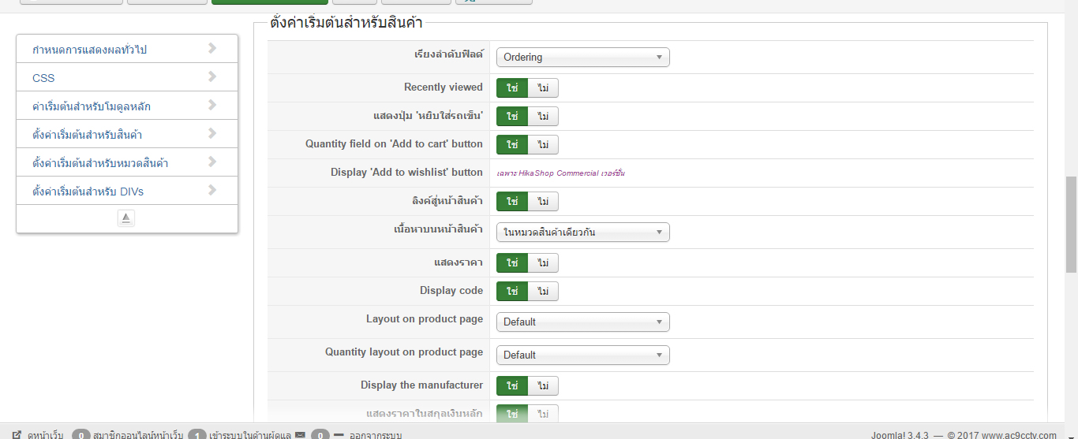Set ลิงค์สู่หน้าสินค้า to ไม่
This screenshot has width=1078, height=439.
coord(543,201)
